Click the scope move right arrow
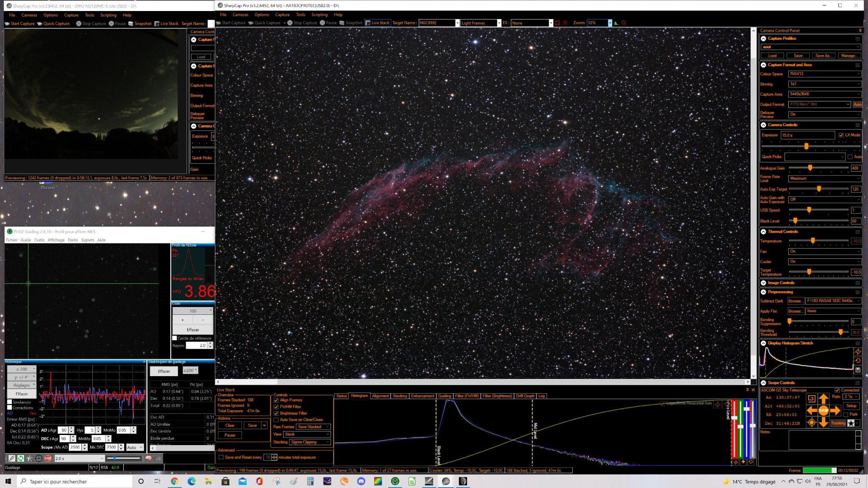This screenshot has width=868, height=488. click(x=835, y=410)
